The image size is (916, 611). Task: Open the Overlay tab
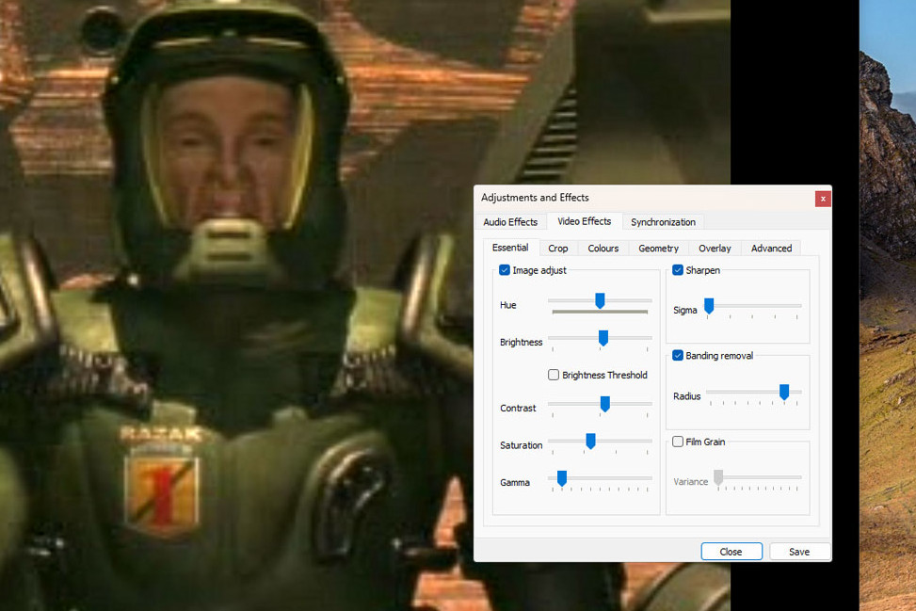[714, 248]
